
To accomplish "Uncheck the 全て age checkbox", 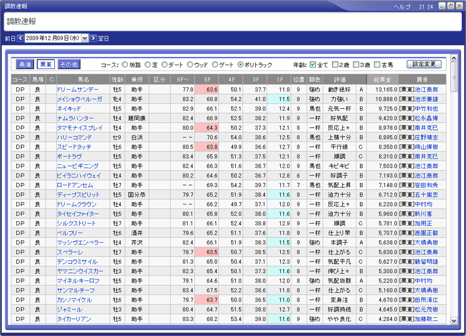I will point(313,65).
